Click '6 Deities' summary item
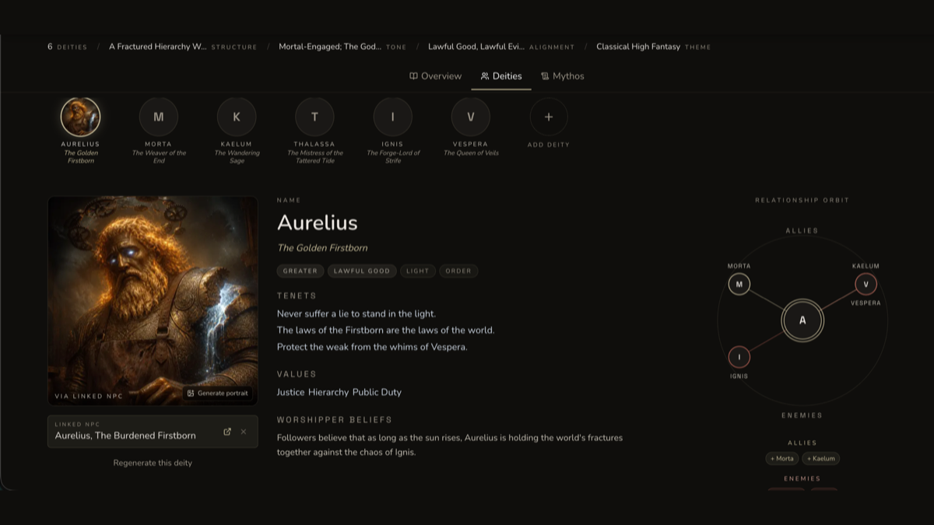This screenshot has height=525, width=934. coord(67,47)
